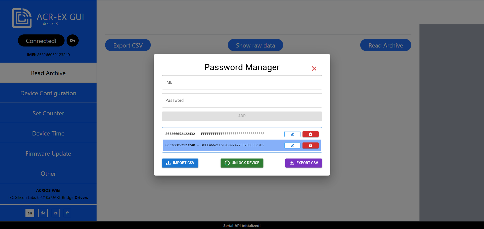The image size is (484, 229).
Task: Switch interface language to German
Action: pos(43,213)
